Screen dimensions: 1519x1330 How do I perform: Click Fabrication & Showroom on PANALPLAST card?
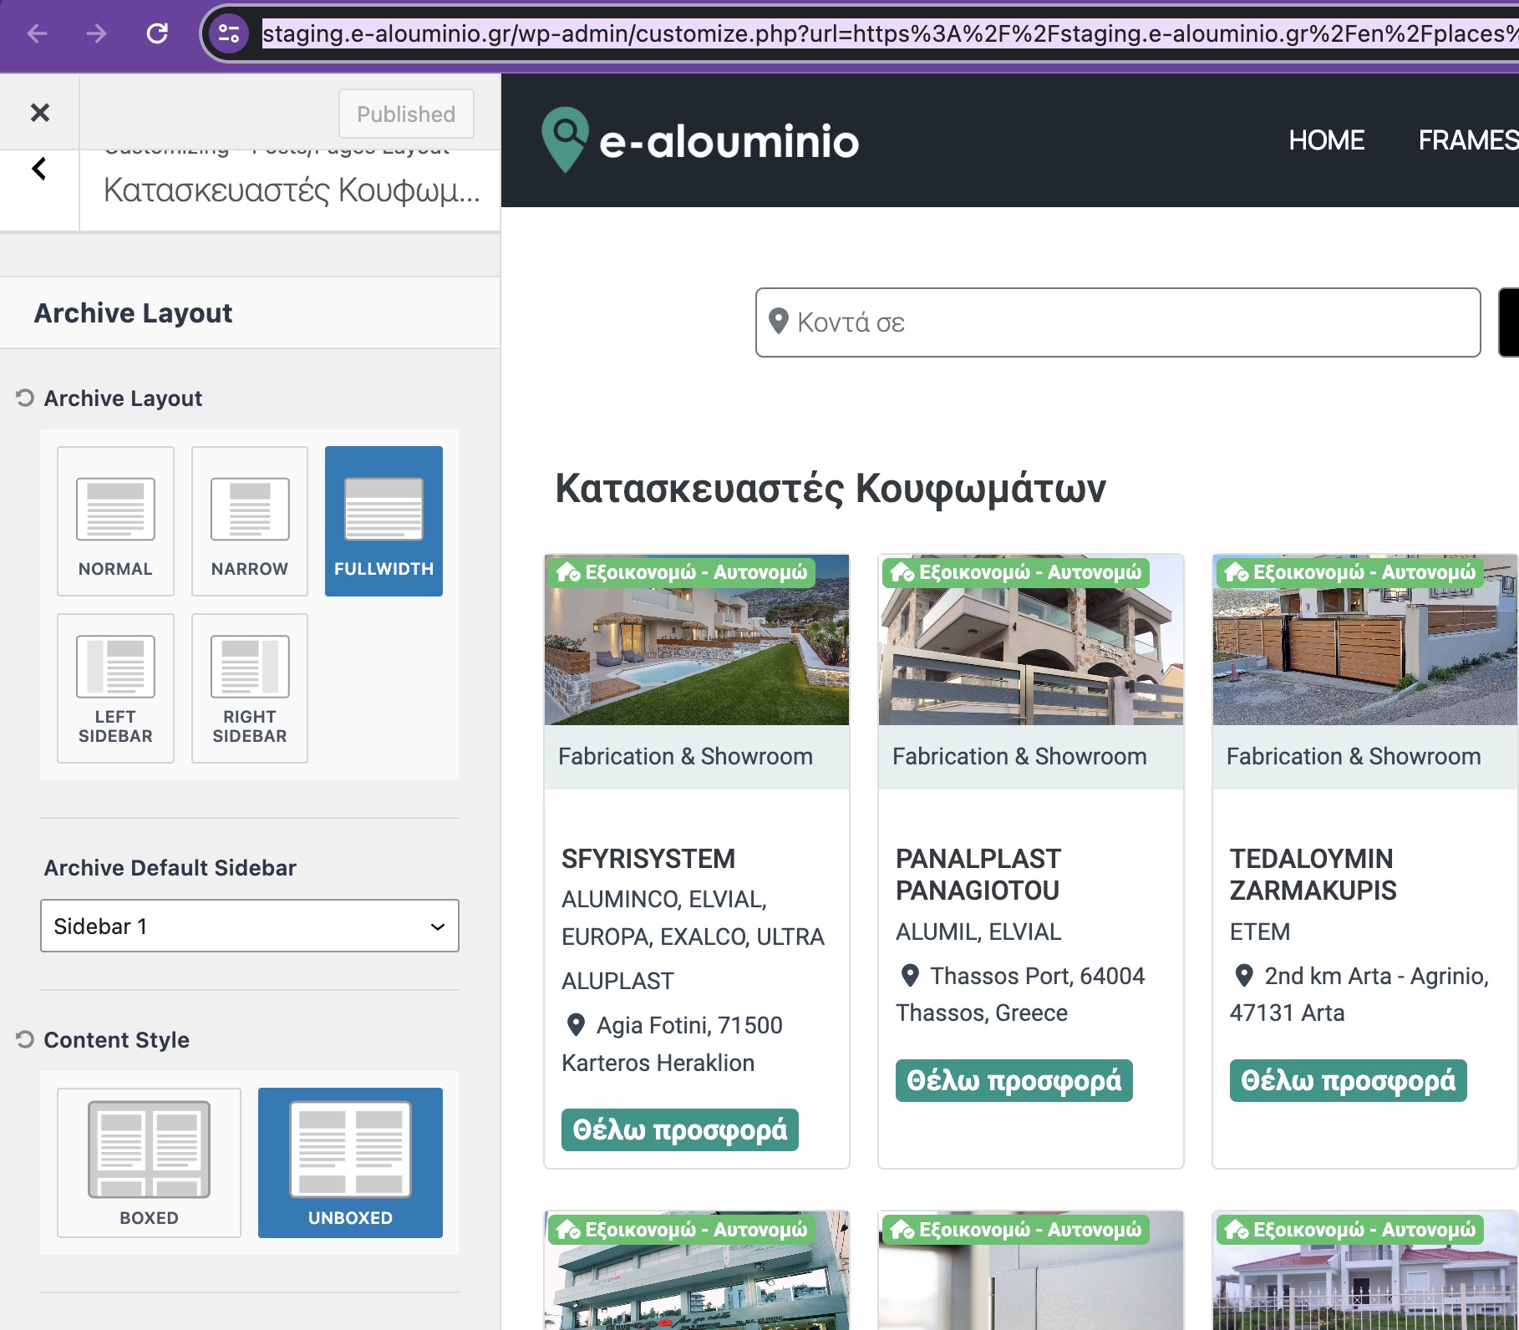pos(1019,756)
